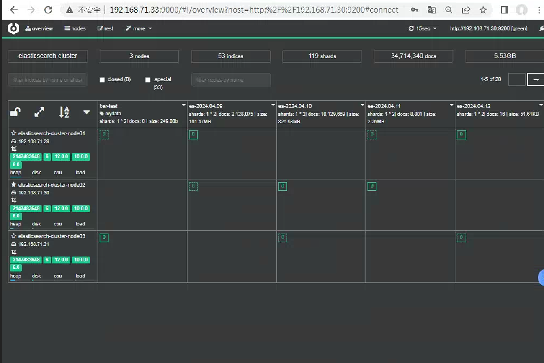The width and height of the screenshot is (544, 363).
Task: Click the heap usage bar of node01
Action: 15,176
